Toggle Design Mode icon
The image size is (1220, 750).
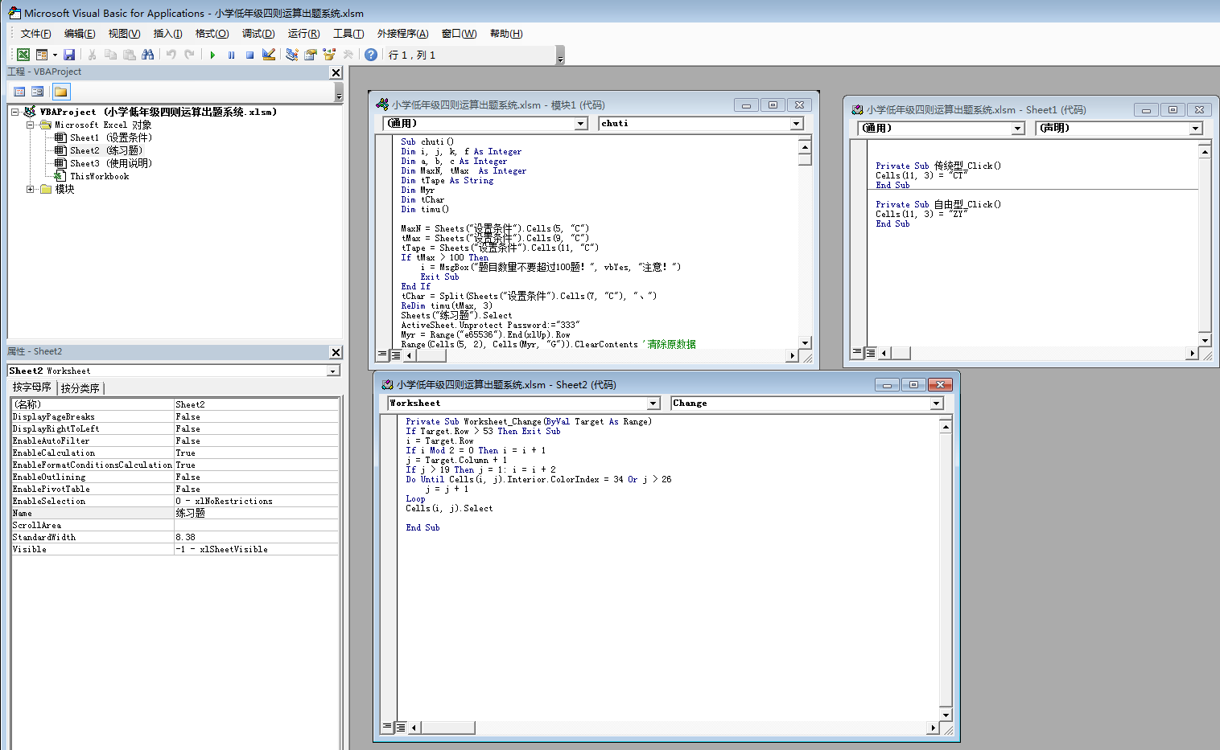tap(269, 55)
